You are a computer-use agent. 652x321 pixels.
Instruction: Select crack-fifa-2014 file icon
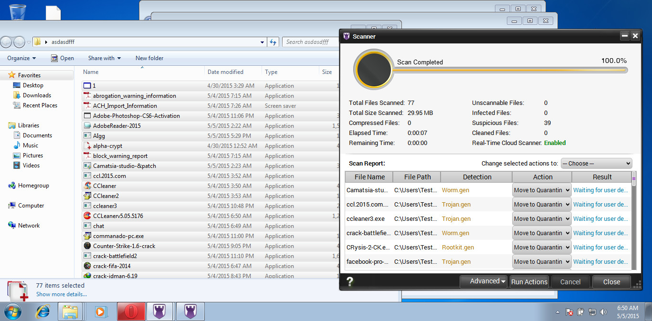(x=87, y=266)
